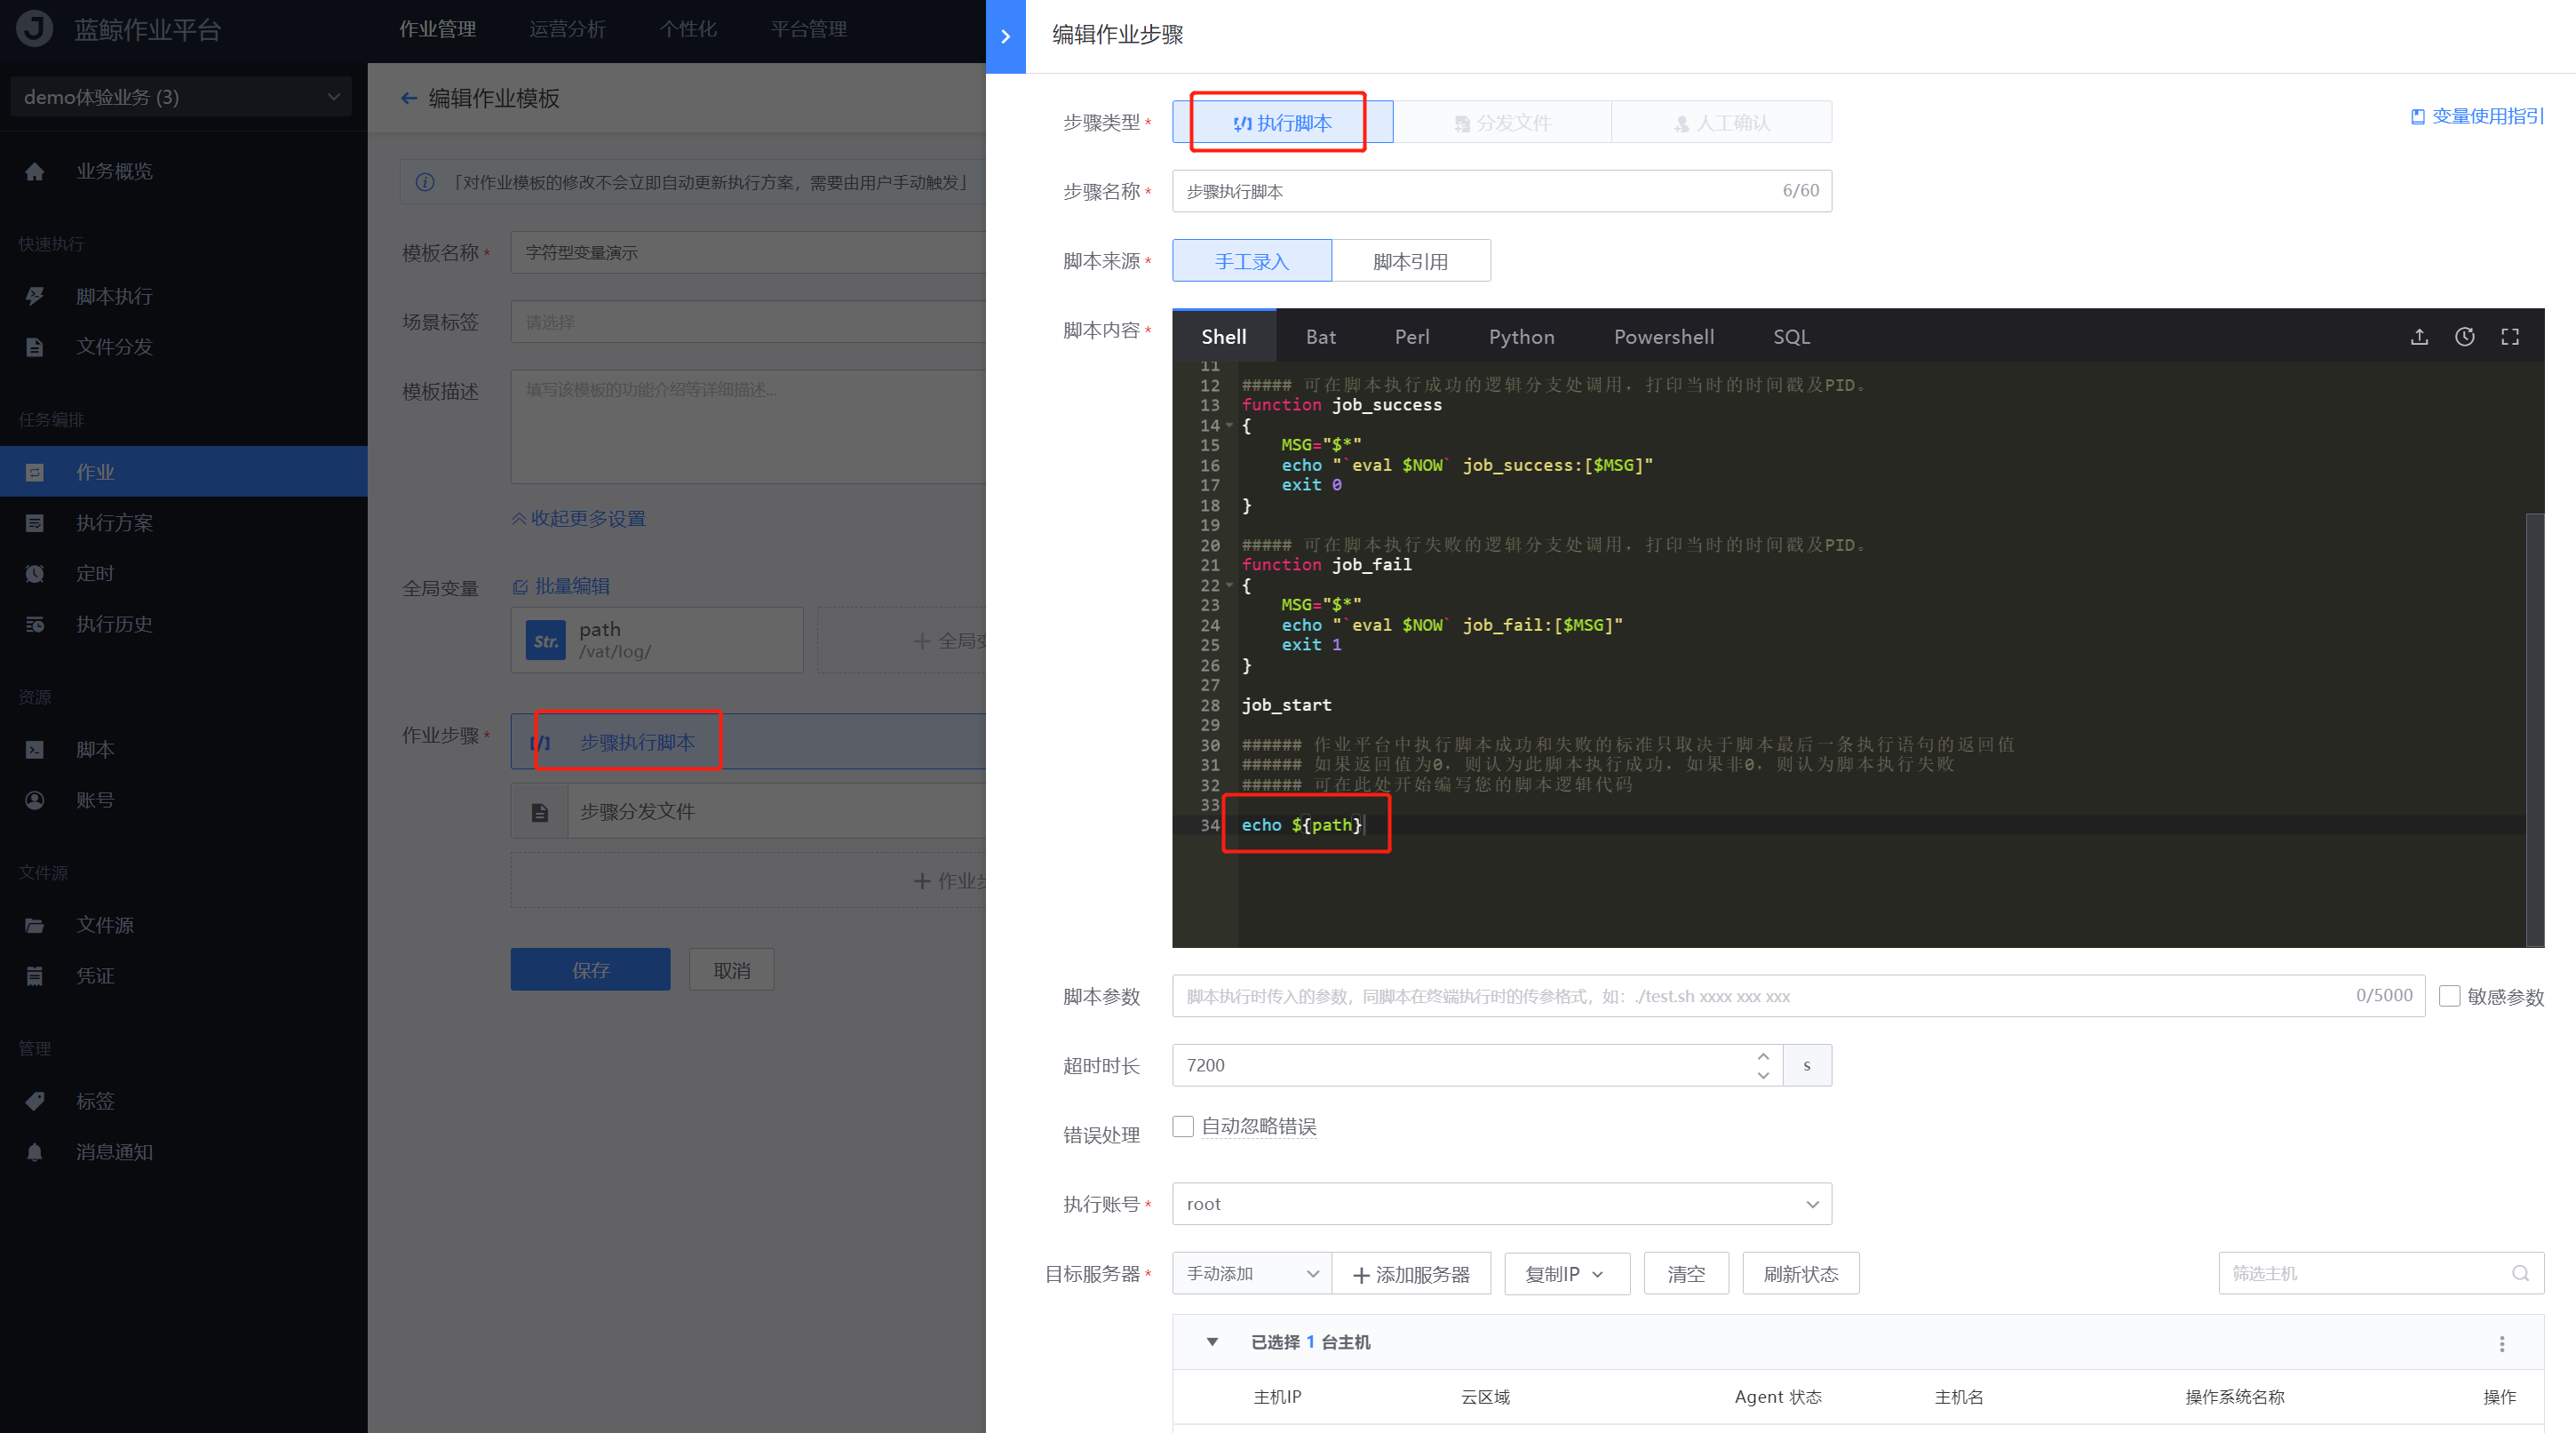The image size is (2576, 1433).
Task: Open the 手动添加 server mode dropdown
Action: tap(1252, 1274)
